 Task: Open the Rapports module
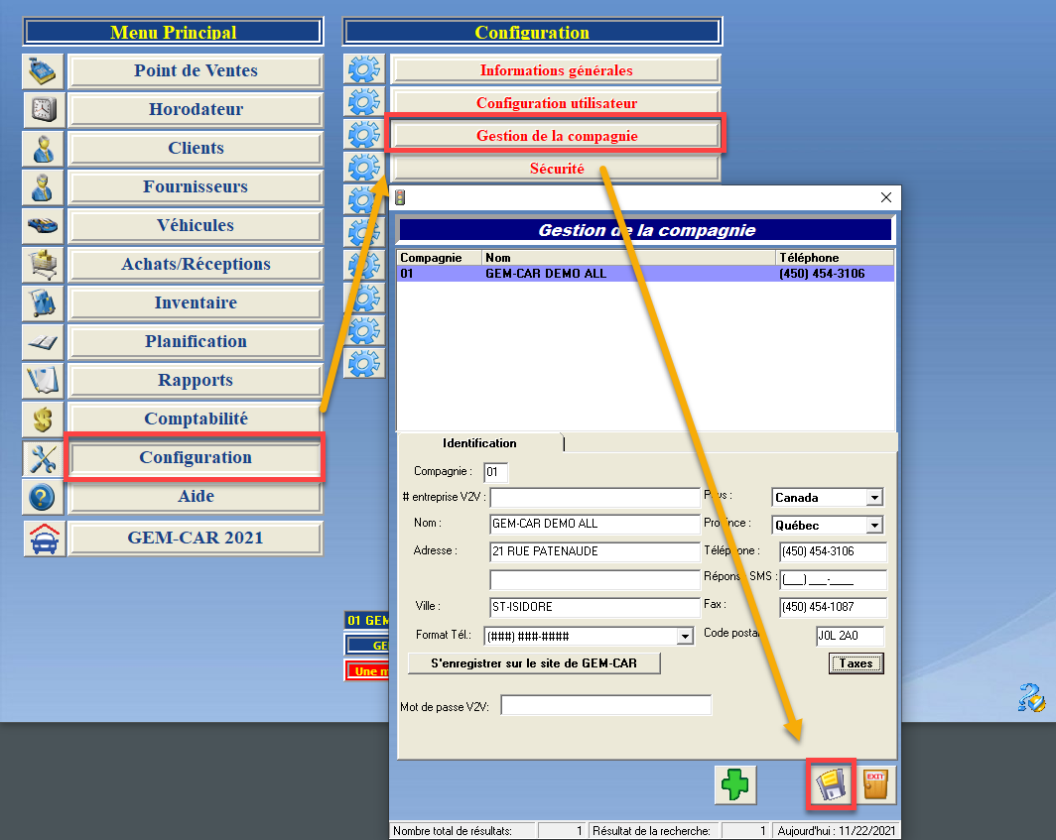(196, 380)
